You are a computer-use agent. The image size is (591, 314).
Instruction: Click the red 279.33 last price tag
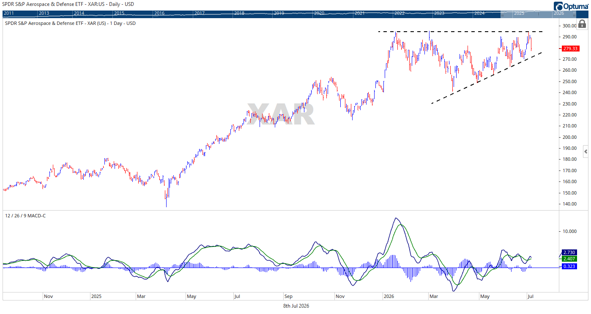point(571,49)
